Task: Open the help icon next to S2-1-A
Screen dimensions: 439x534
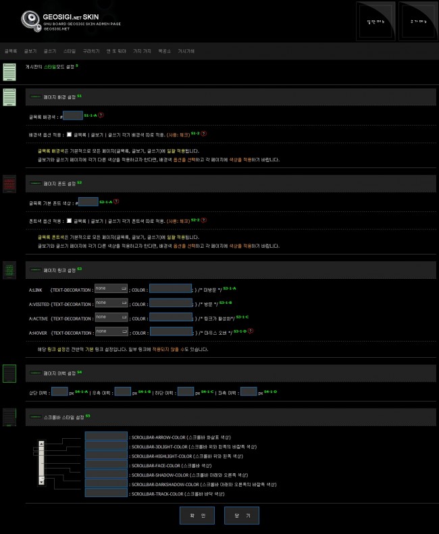Action: [x=116, y=202]
